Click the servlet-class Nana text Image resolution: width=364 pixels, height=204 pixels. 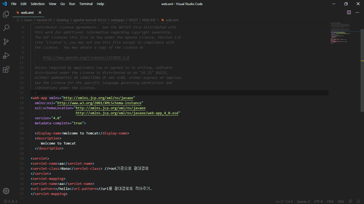coord(66,168)
